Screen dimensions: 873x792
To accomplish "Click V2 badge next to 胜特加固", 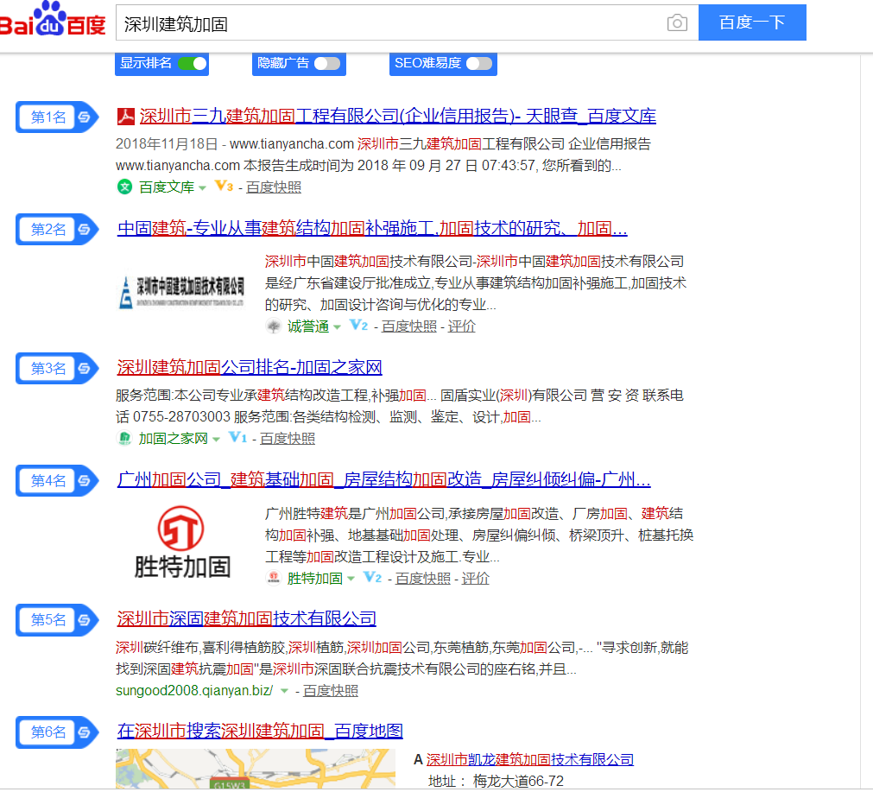I will coord(372,578).
